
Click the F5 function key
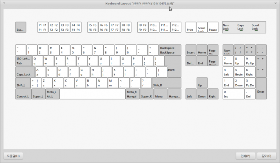click(x=92, y=27)
